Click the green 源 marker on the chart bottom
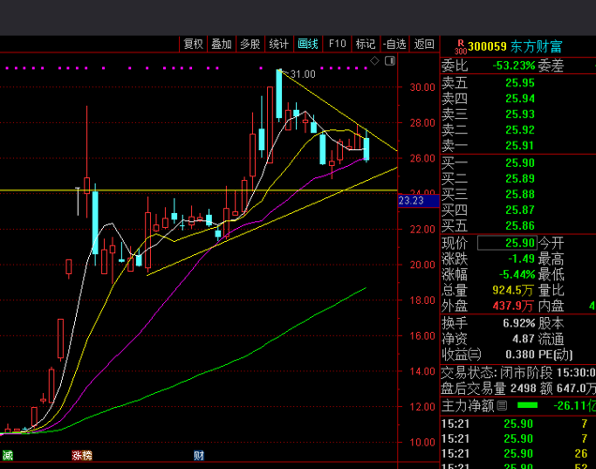The image size is (596, 469). pyautogui.click(x=7, y=455)
